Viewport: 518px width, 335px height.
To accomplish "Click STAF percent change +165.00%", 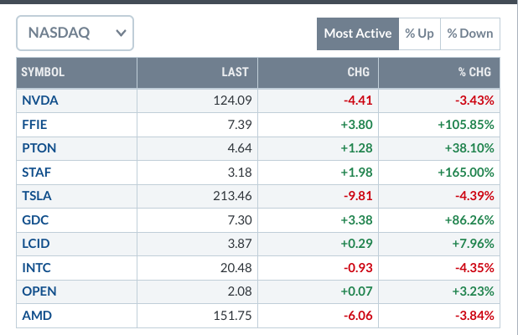I will (x=466, y=173).
